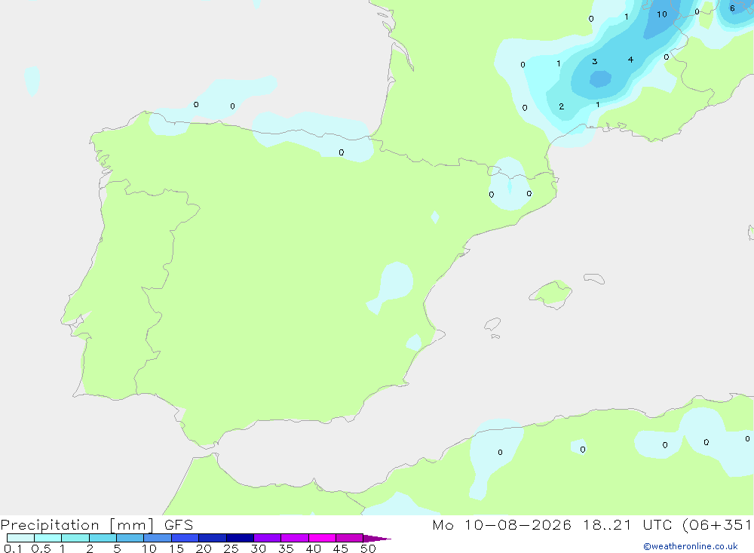
Task: Click the '35' legend scale label
Action: [x=286, y=548]
